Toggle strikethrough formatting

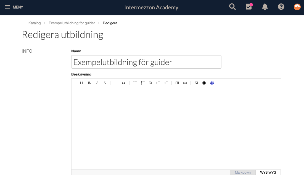[x=105, y=83]
